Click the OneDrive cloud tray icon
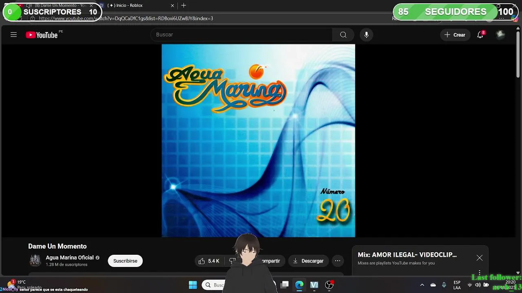522x293 pixels. click(x=433, y=285)
